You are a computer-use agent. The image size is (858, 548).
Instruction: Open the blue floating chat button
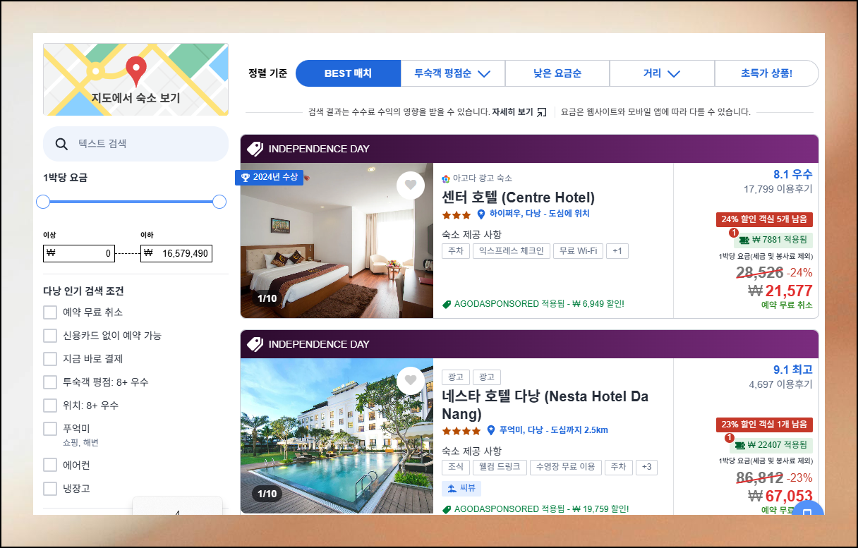(808, 509)
